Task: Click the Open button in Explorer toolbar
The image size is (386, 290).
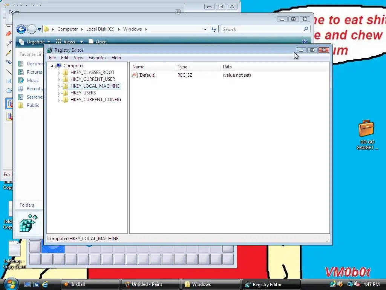Action: pyautogui.click(x=98, y=42)
